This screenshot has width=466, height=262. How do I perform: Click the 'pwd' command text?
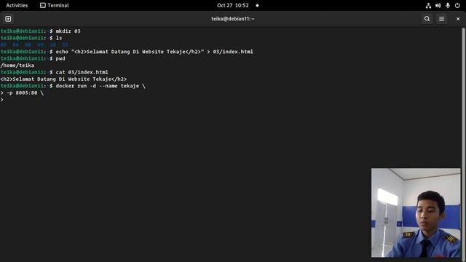pyautogui.click(x=60, y=58)
